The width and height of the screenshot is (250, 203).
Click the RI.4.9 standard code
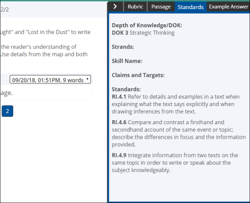point(119,156)
